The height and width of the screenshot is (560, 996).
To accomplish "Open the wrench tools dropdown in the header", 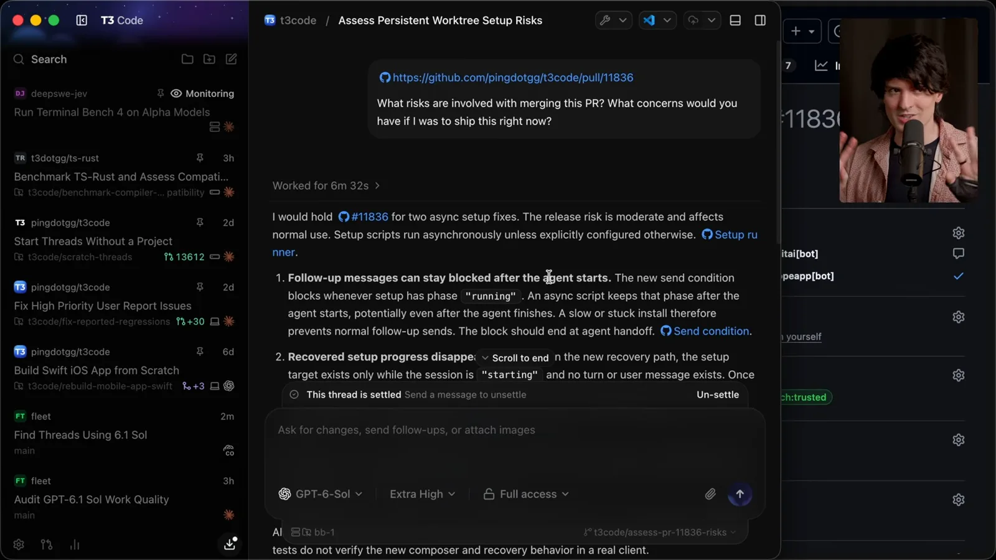I will 613,21.
